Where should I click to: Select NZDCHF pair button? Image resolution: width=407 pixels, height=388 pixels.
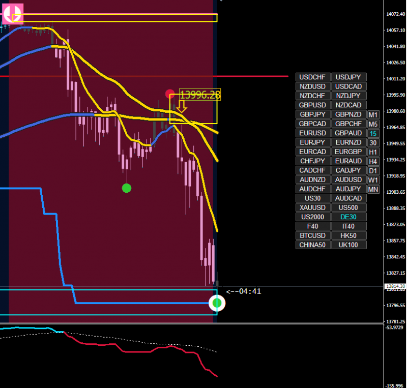313,96
